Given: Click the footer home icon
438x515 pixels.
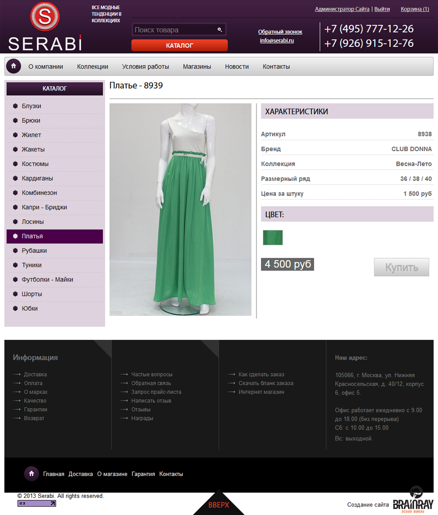Looking at the screenshot, I should pyautogui.click(x=32, y=474).
